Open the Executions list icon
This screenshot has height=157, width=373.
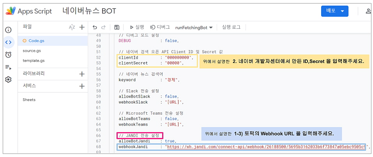(8, 67)
